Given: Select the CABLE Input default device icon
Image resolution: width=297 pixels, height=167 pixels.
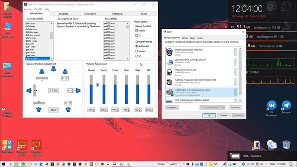Looking at the screenshot, I should (169, 92).
